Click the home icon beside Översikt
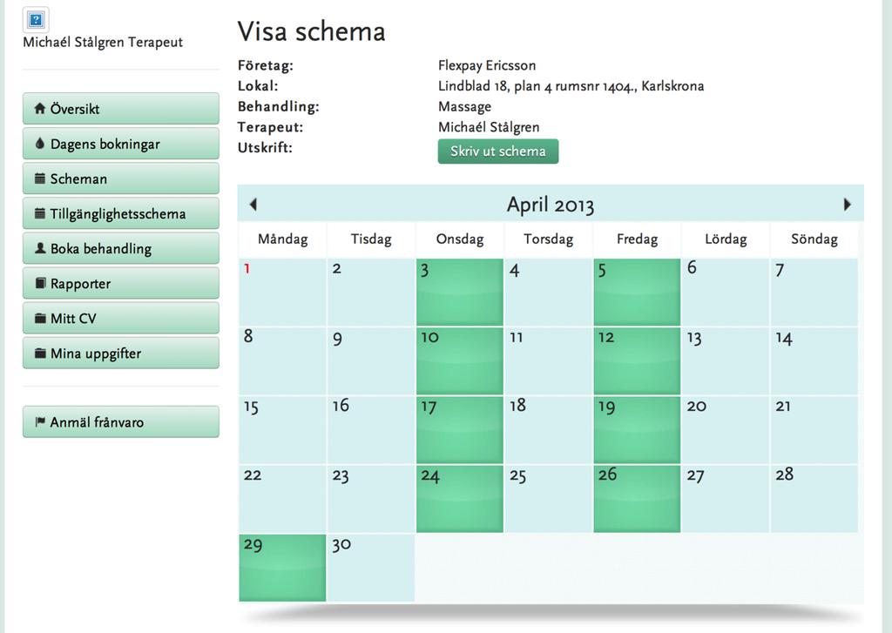The width and height of the screenshot is (892, 633). click(x=39, y=108)
